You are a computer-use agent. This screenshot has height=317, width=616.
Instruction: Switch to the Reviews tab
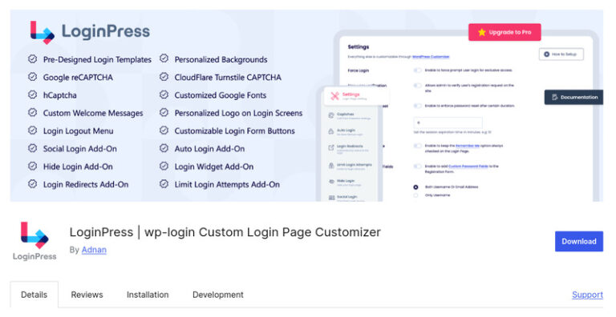[87, 295]
